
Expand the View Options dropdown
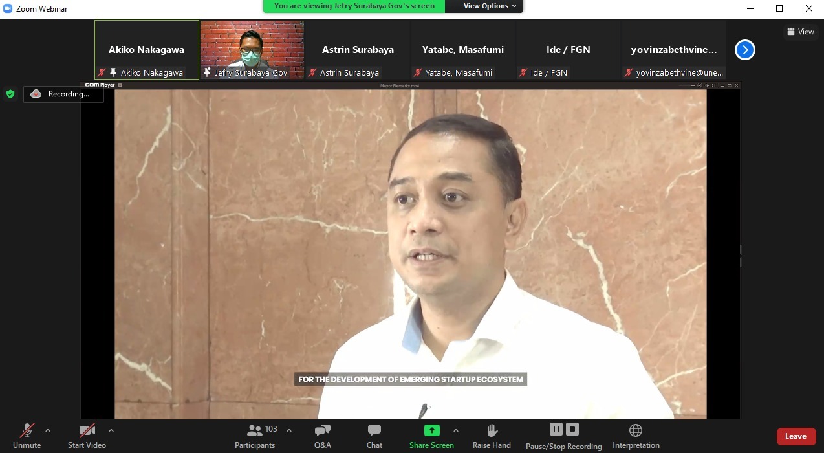[490, 6]
